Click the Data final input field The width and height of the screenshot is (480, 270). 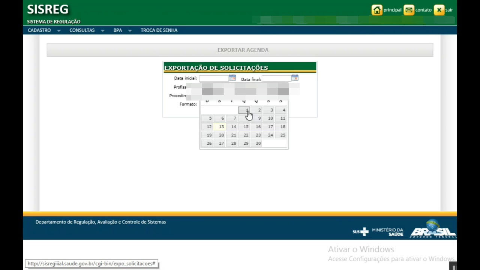pos(276,78)
